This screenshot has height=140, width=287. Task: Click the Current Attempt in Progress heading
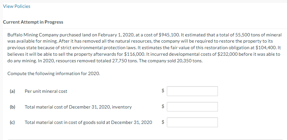point(33,22)
